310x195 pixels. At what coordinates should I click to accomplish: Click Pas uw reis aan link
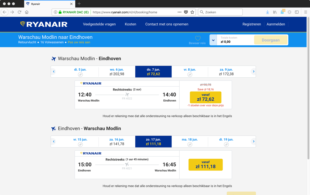(79, 42)
